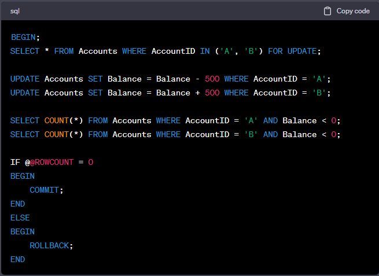379x276 pixels.
Task: Click COUNT in the AccountID = 'A' query
Action: point(57,120)
